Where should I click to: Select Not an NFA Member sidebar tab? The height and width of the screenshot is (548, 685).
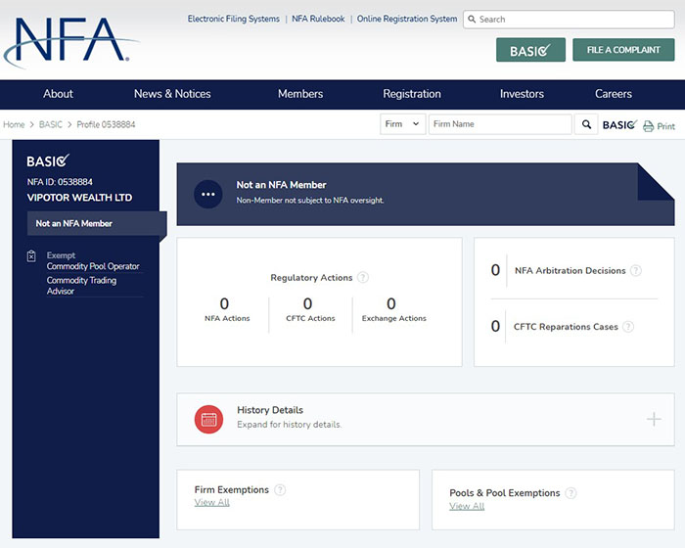pos(74,224)
